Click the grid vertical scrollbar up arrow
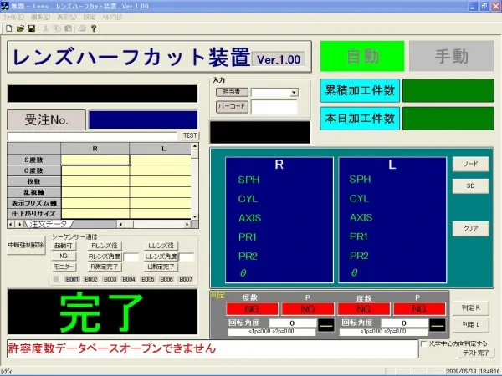Image resolution: width=502 pixels, height=376 pixels. [195, 146]
